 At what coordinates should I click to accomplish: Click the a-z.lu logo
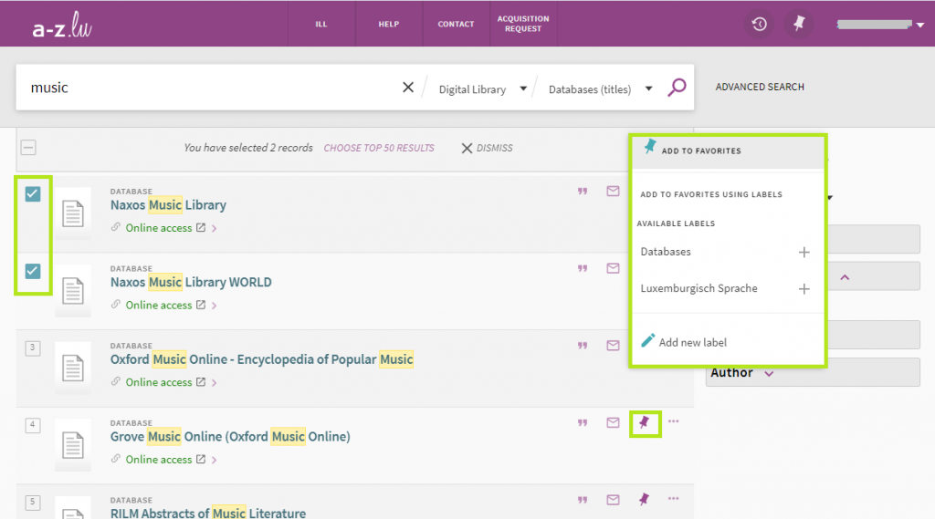point(61,25)
